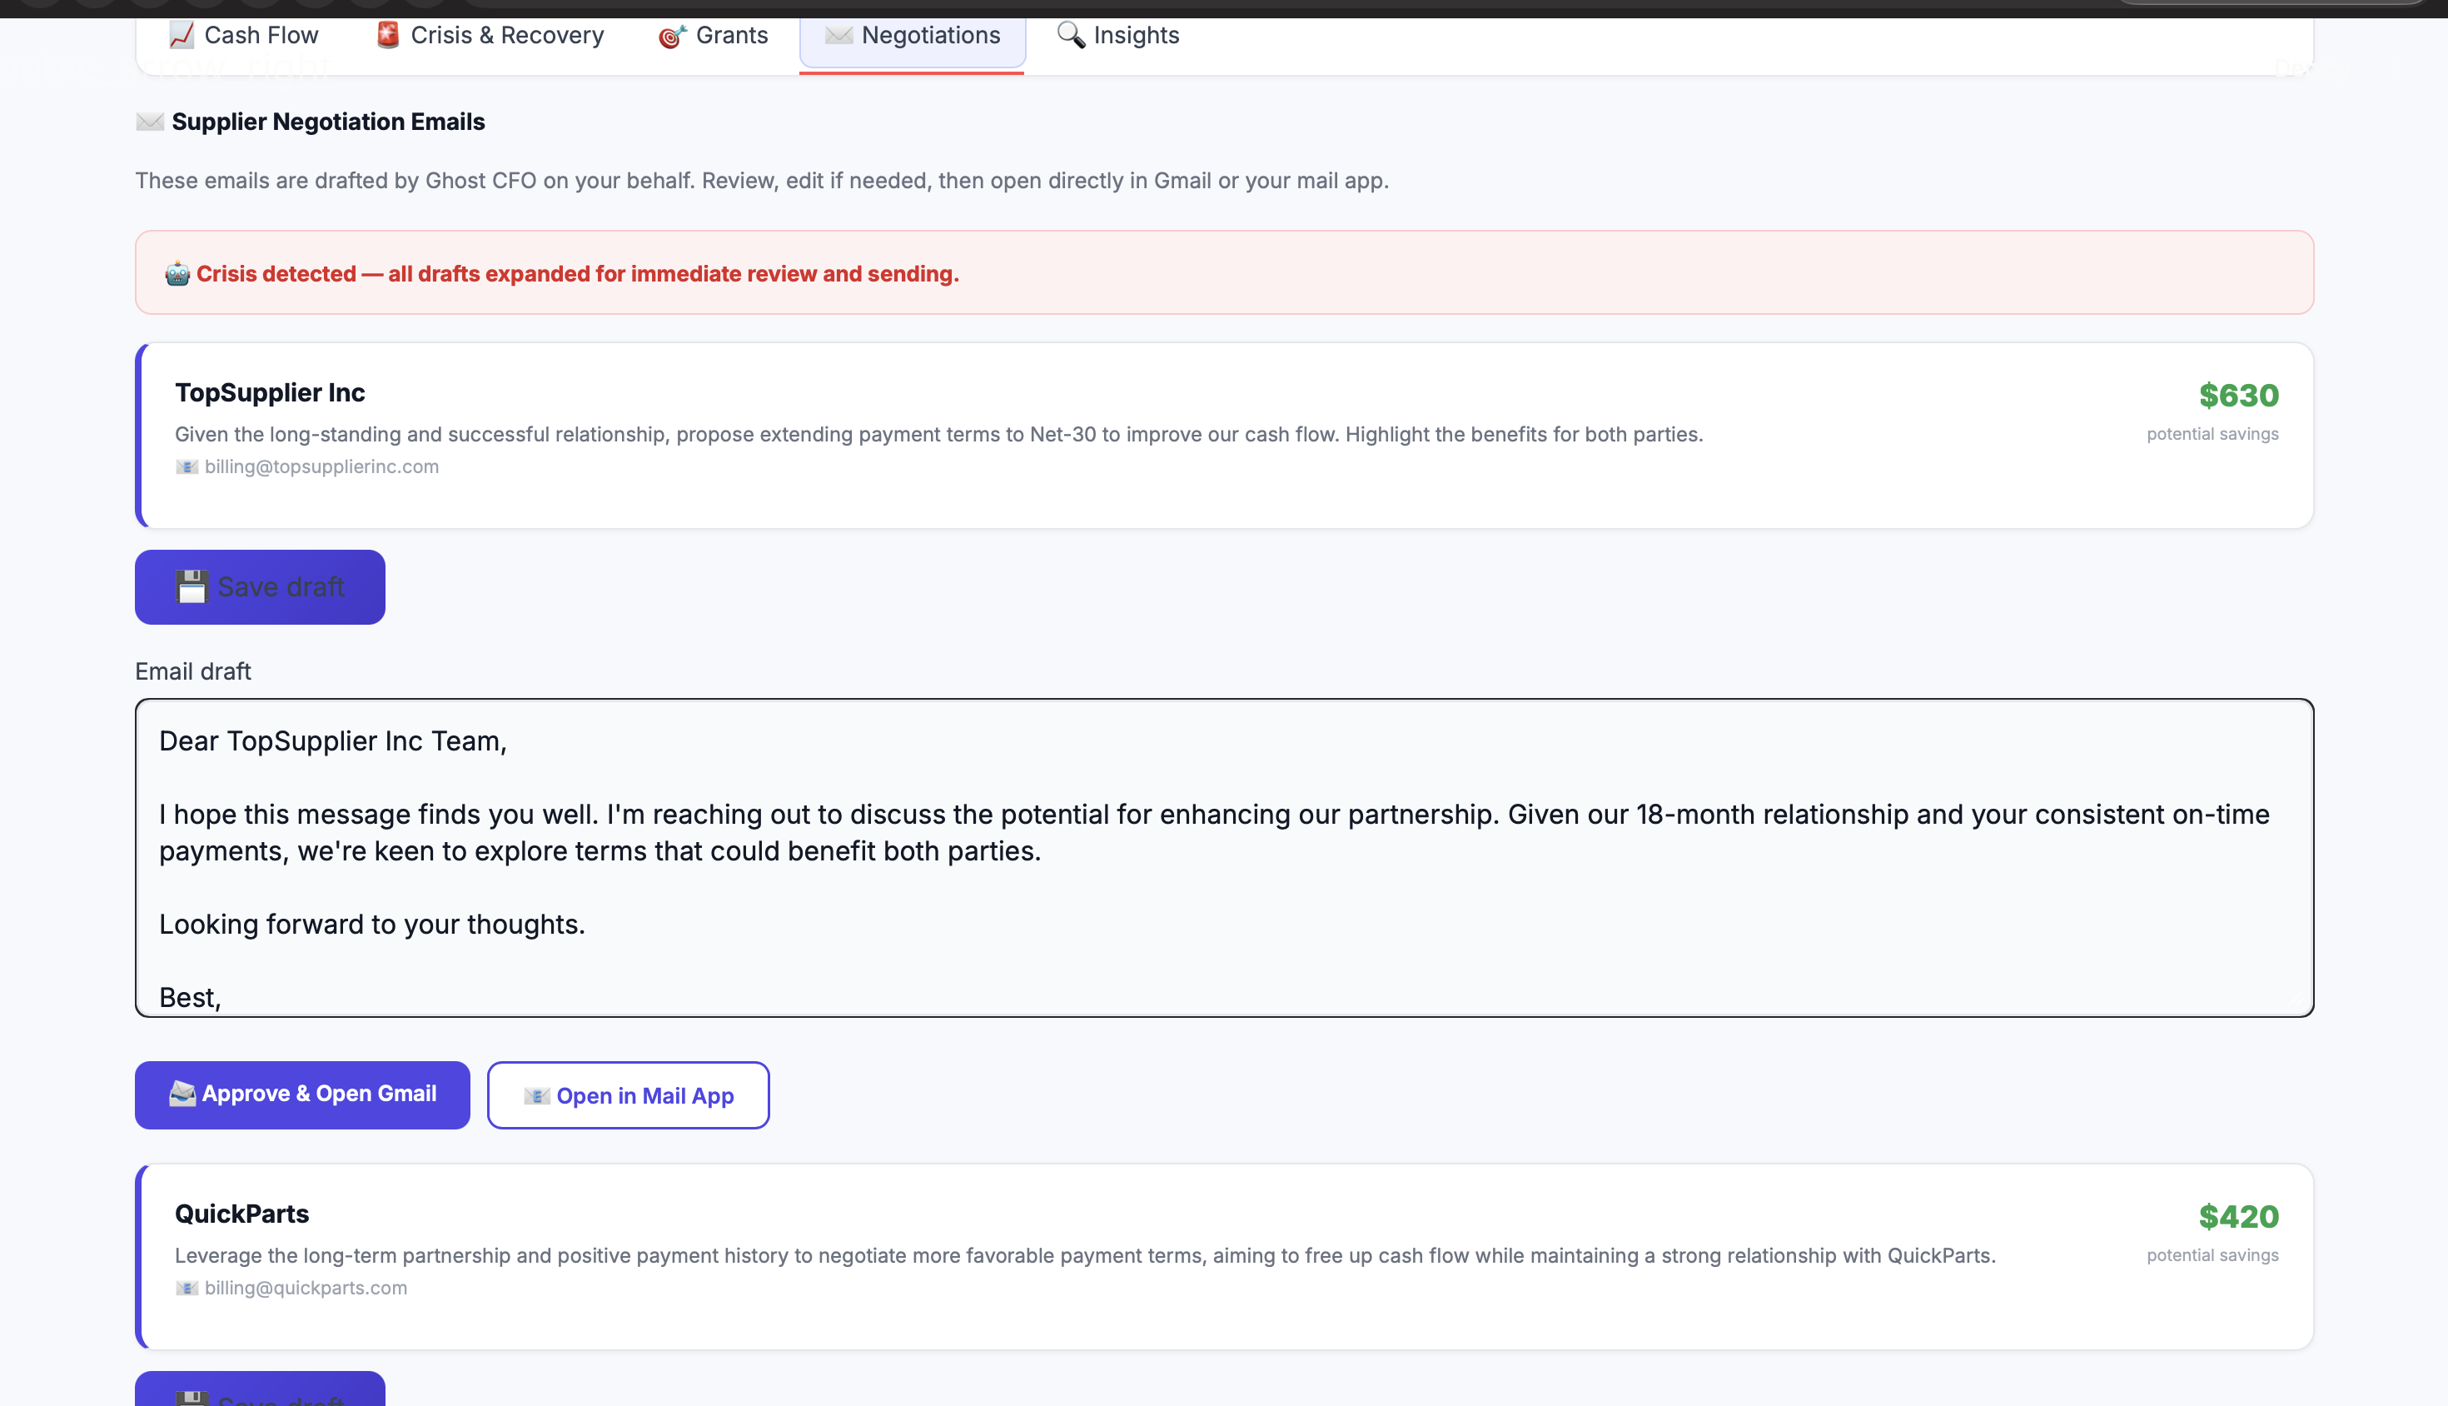The height and width of the screenshot is (1406, 2448).
Task: Switch to Crisis & Recovery tab
Action: [505, 36]
